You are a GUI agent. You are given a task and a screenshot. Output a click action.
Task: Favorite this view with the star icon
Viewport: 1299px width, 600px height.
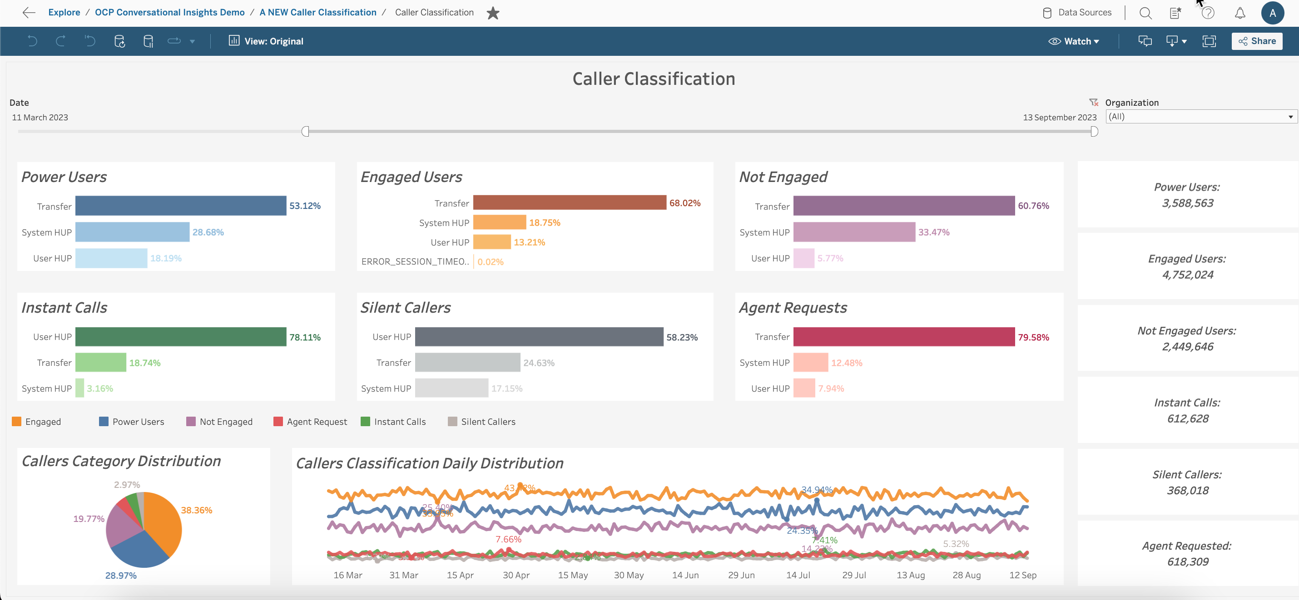[x=493, y=13]
